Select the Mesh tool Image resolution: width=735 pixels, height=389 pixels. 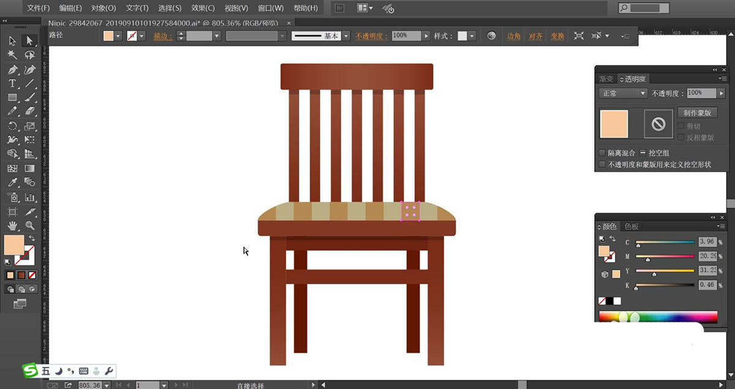12,168
